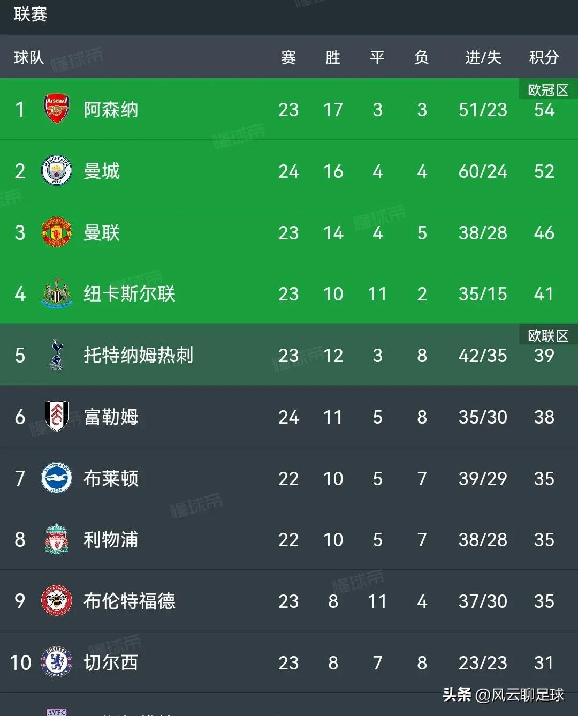Click the 欧冠区 zone label
578x716 pixels.
coord(548,90)
